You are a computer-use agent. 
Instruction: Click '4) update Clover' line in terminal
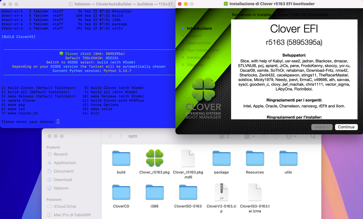point(18,100)
